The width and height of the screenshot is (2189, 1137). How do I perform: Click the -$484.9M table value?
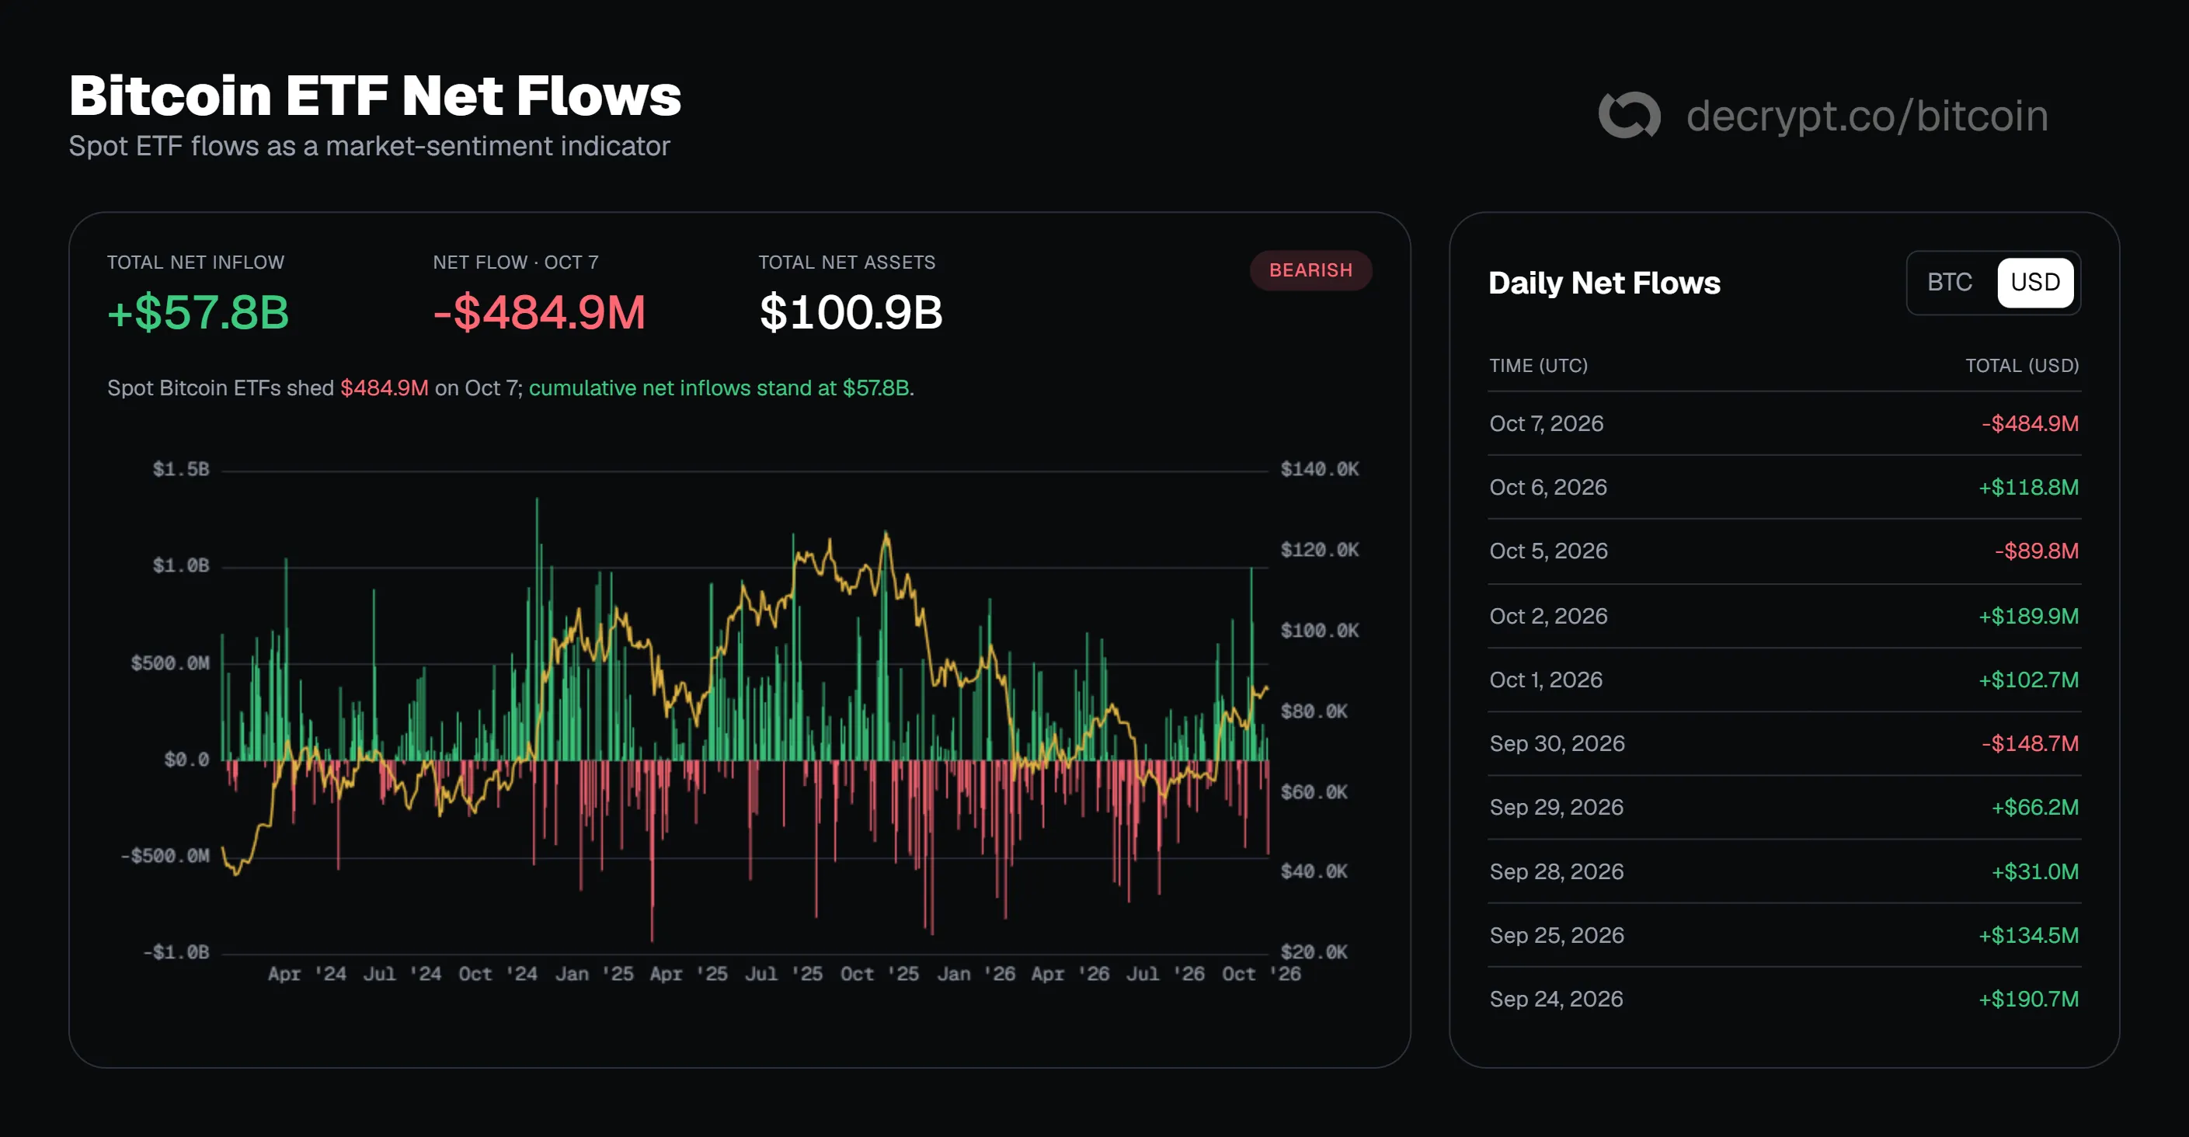point(2030,423)
